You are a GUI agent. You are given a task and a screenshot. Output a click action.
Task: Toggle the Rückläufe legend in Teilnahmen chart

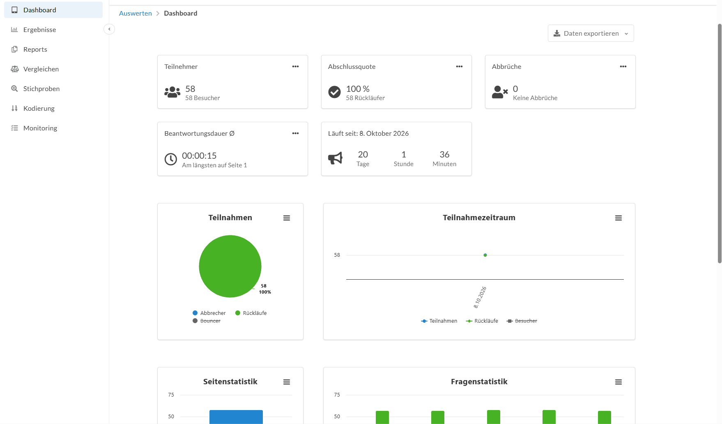click(251, 313)
